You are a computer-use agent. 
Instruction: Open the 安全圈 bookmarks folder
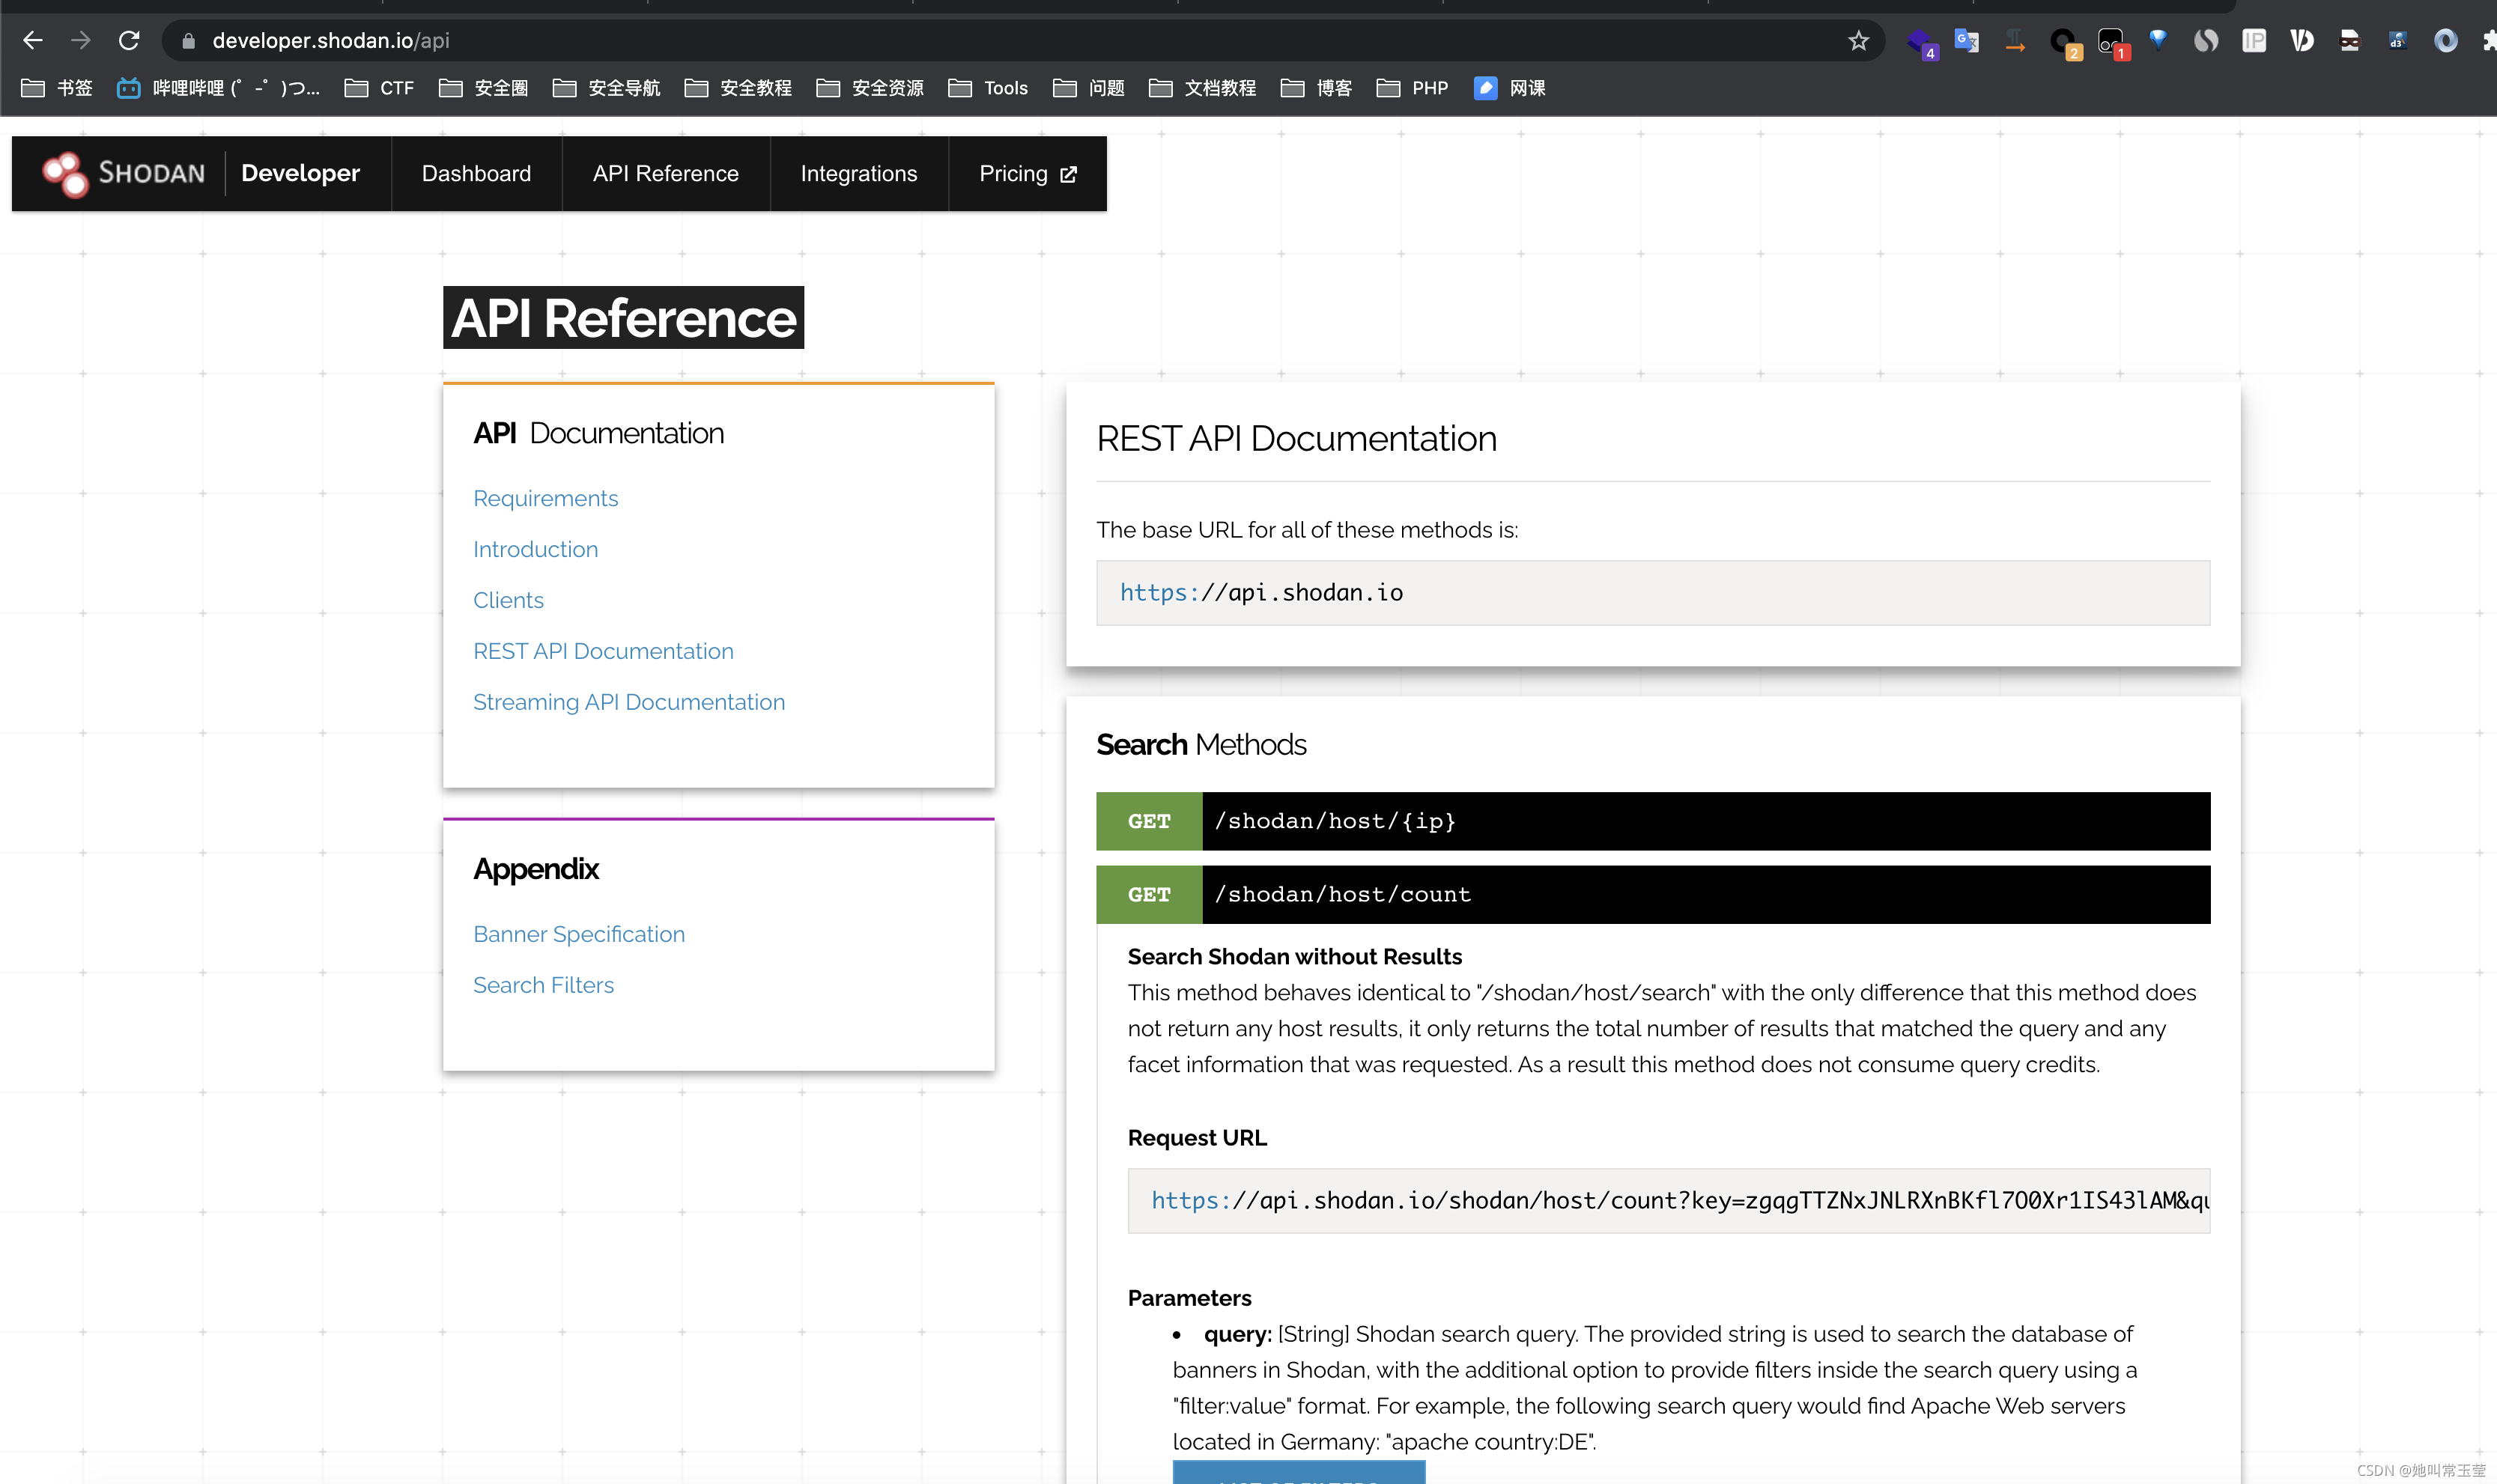[484, 88]
